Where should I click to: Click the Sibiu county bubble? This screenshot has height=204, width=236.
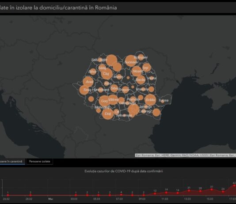(114, 88)
